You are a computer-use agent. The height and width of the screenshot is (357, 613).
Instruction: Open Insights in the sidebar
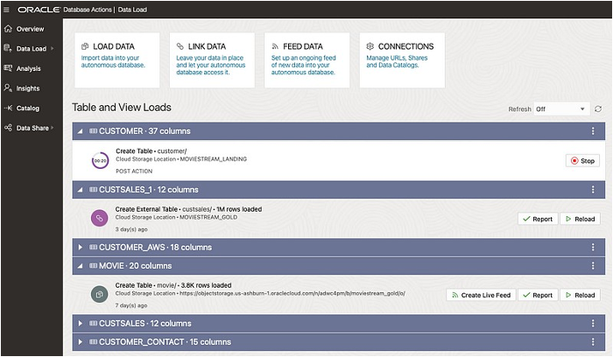tap(28, 88)
